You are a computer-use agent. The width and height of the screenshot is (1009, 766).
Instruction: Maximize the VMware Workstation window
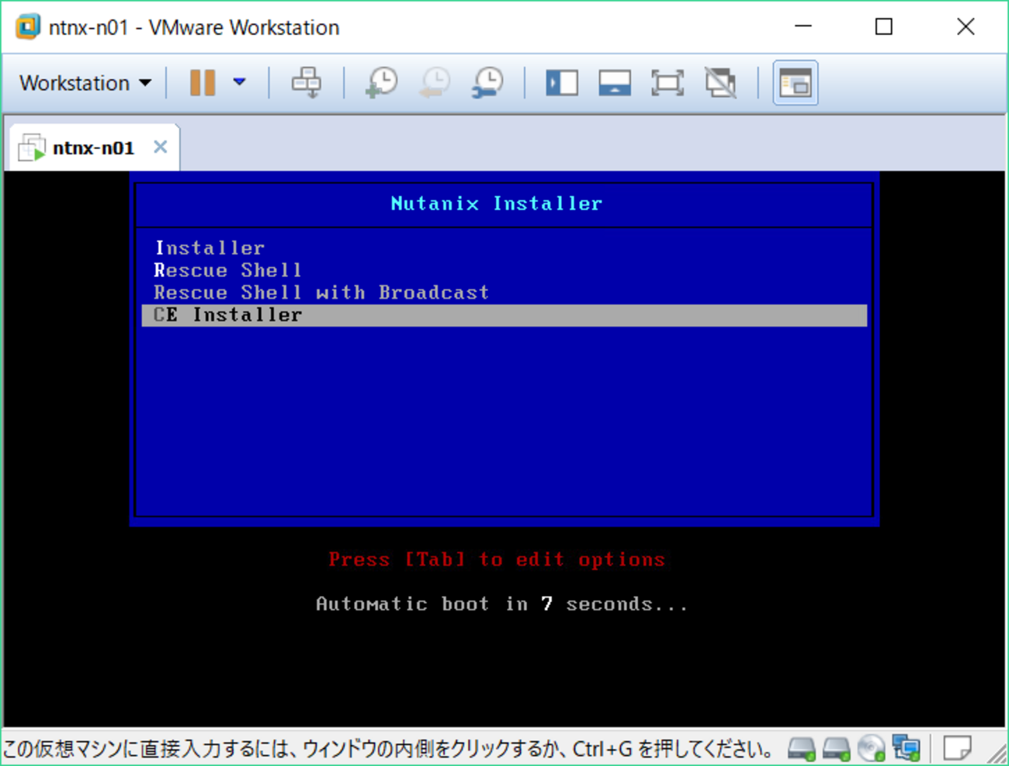pyautogui.click(x=884, y=26)
